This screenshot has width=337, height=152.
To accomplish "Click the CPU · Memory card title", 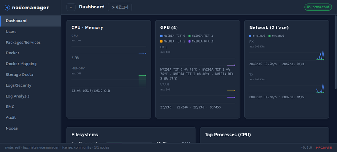I will 87,27.
